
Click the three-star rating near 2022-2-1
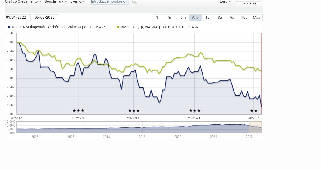79,111
